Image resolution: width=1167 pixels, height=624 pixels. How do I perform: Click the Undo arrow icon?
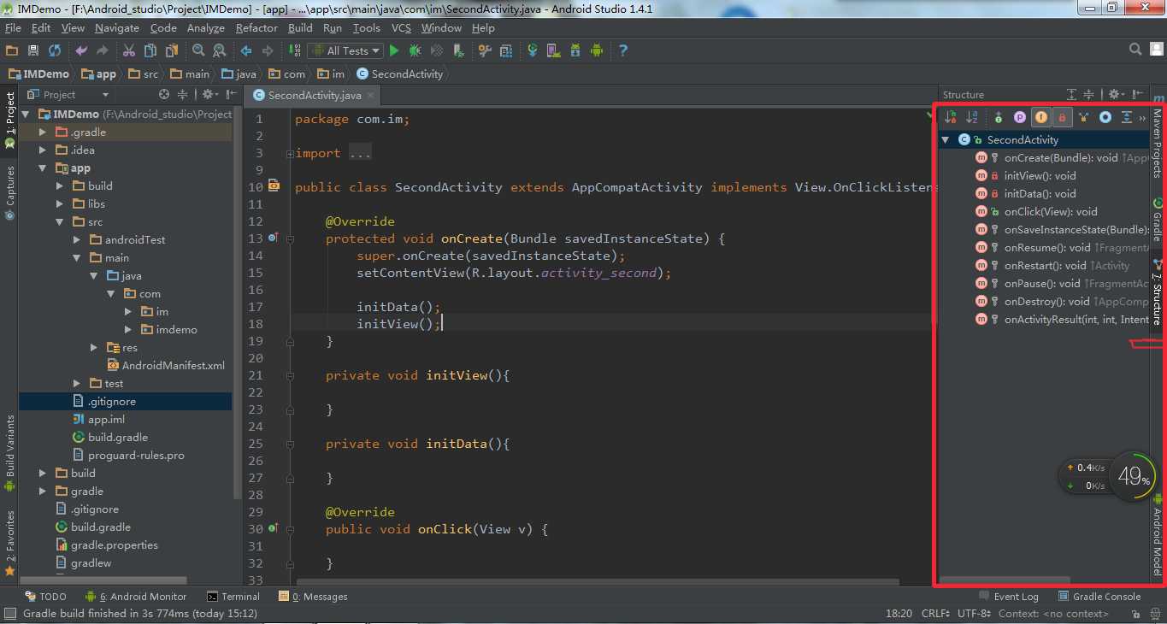point(82,50)
